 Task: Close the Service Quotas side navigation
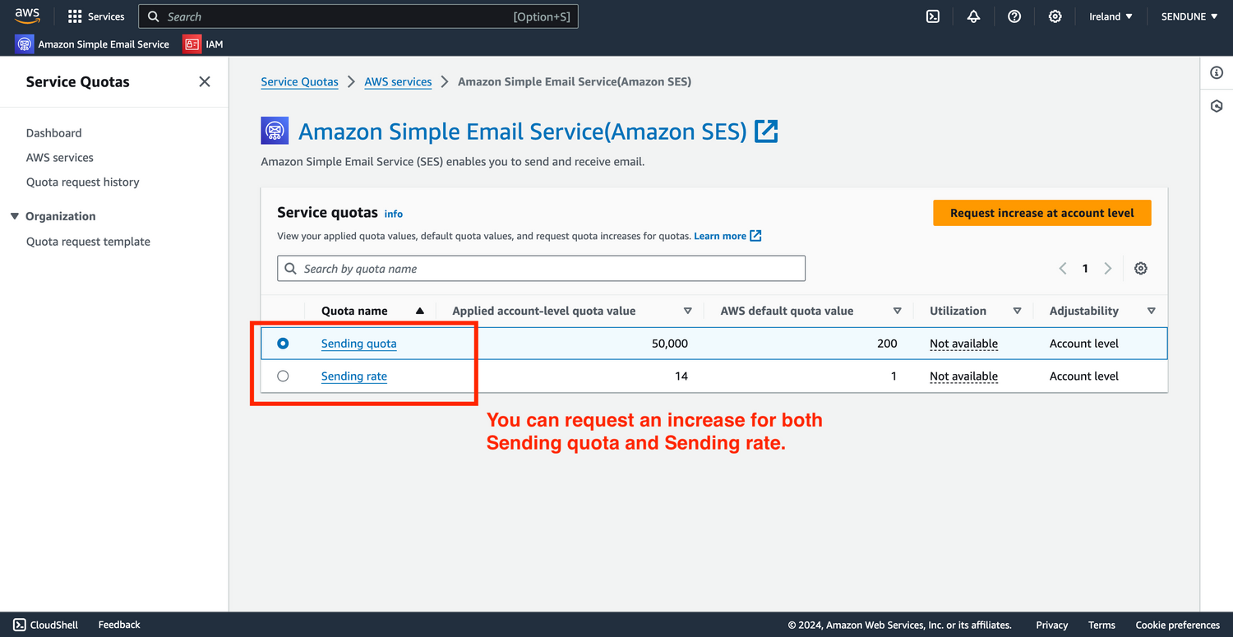205,81
